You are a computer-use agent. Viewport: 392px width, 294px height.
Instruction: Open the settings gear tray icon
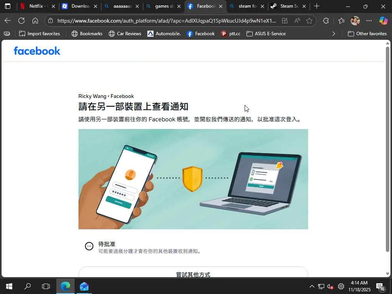341,286
